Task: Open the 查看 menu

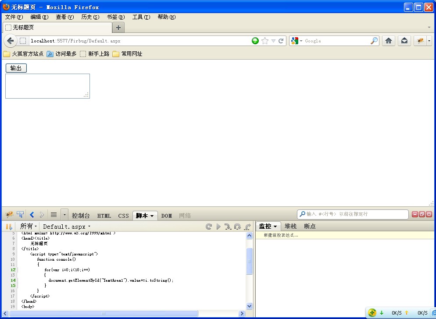Action: [65, 17]
